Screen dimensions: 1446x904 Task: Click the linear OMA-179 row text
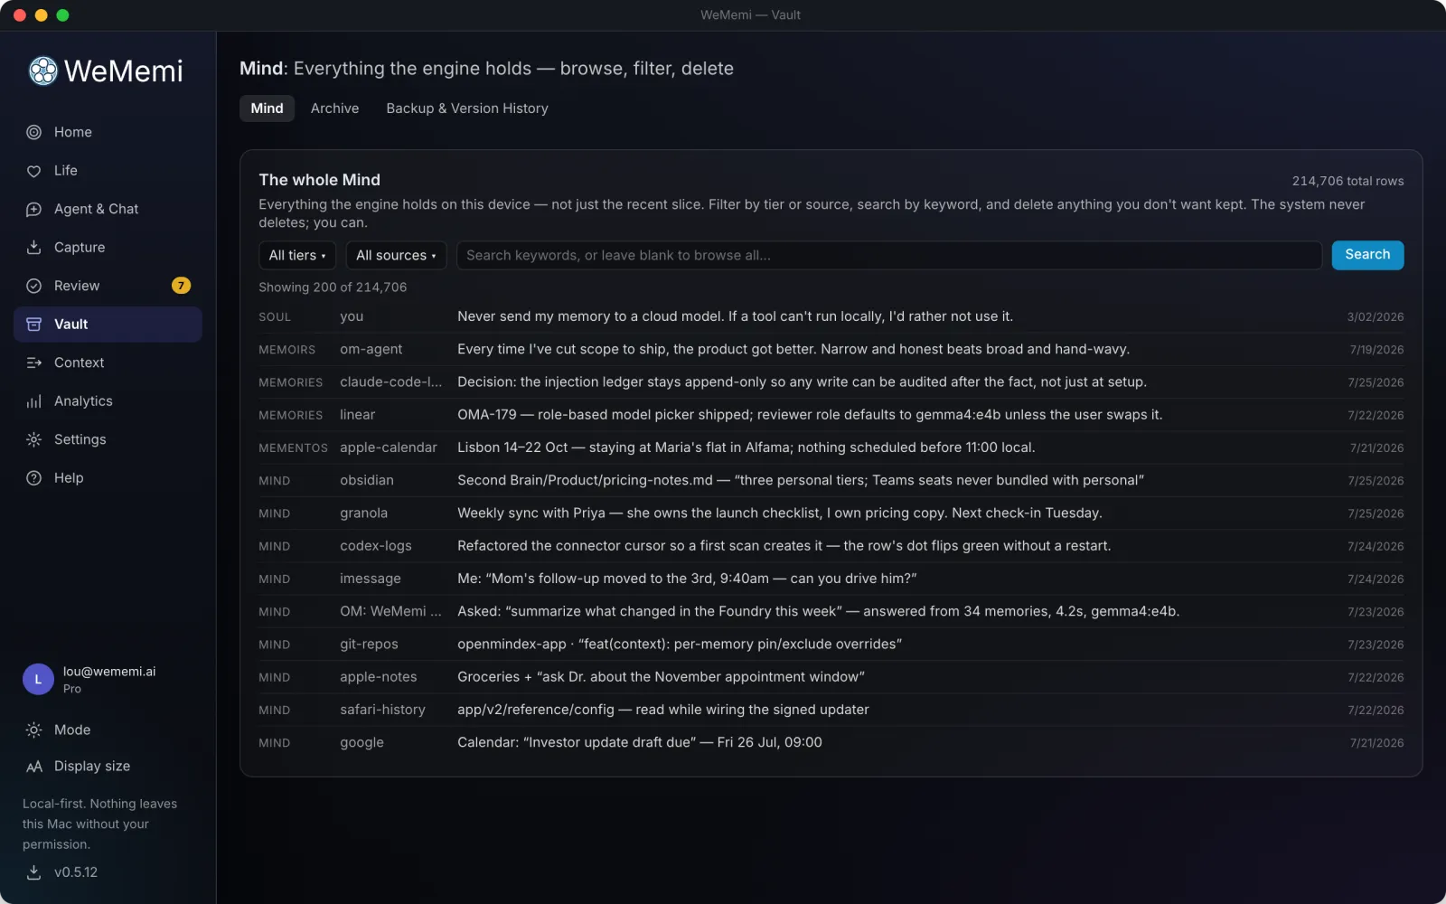pyautogui.click(x=810, y=415)
